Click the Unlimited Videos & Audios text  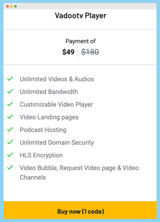tap(57, 79)
